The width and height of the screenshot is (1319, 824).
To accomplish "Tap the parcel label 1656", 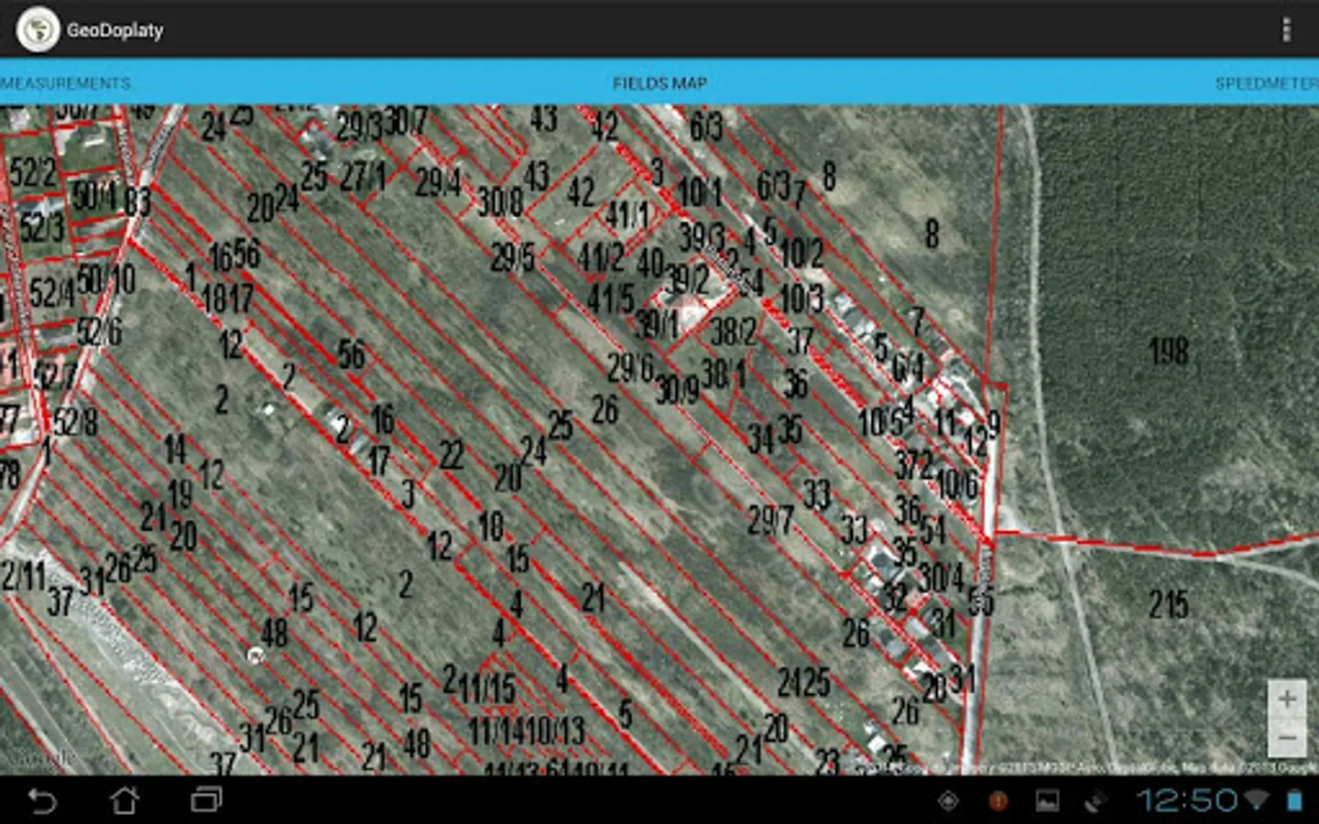I will point(234,255).
